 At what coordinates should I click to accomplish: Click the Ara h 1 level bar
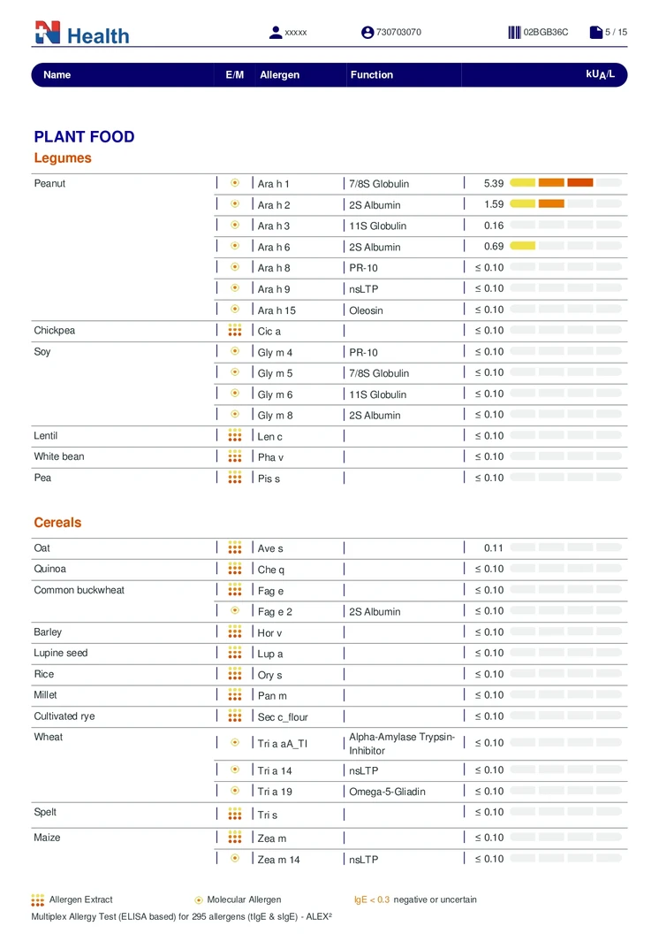coord(565,183)
